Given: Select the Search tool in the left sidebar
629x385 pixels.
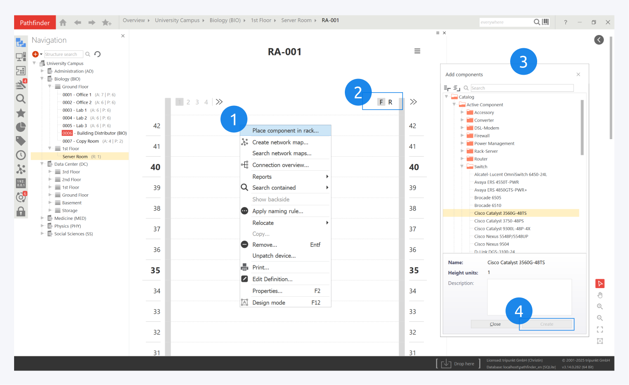Looking at the screenshot, I should click(21, 99).
